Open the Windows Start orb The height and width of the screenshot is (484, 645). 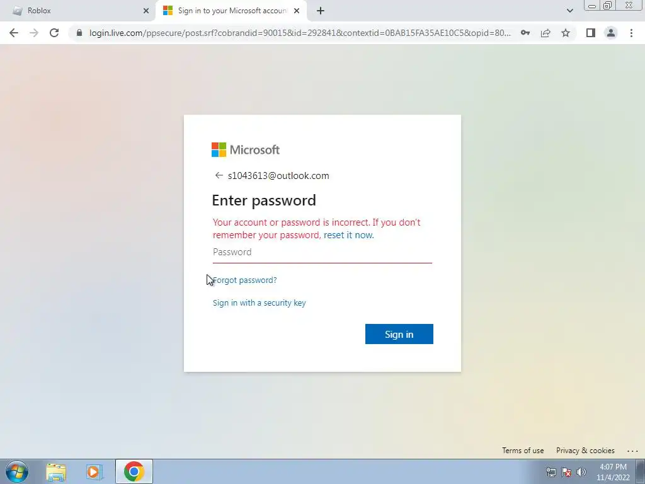[x=17, y=471]
